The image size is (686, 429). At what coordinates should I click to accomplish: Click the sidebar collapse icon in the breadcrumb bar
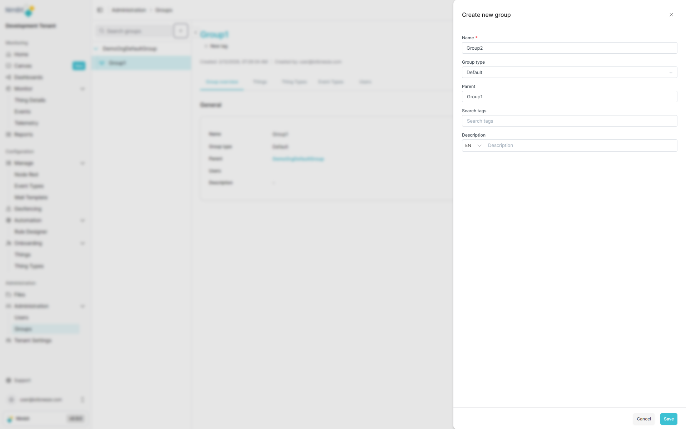[x=100, y=10]
